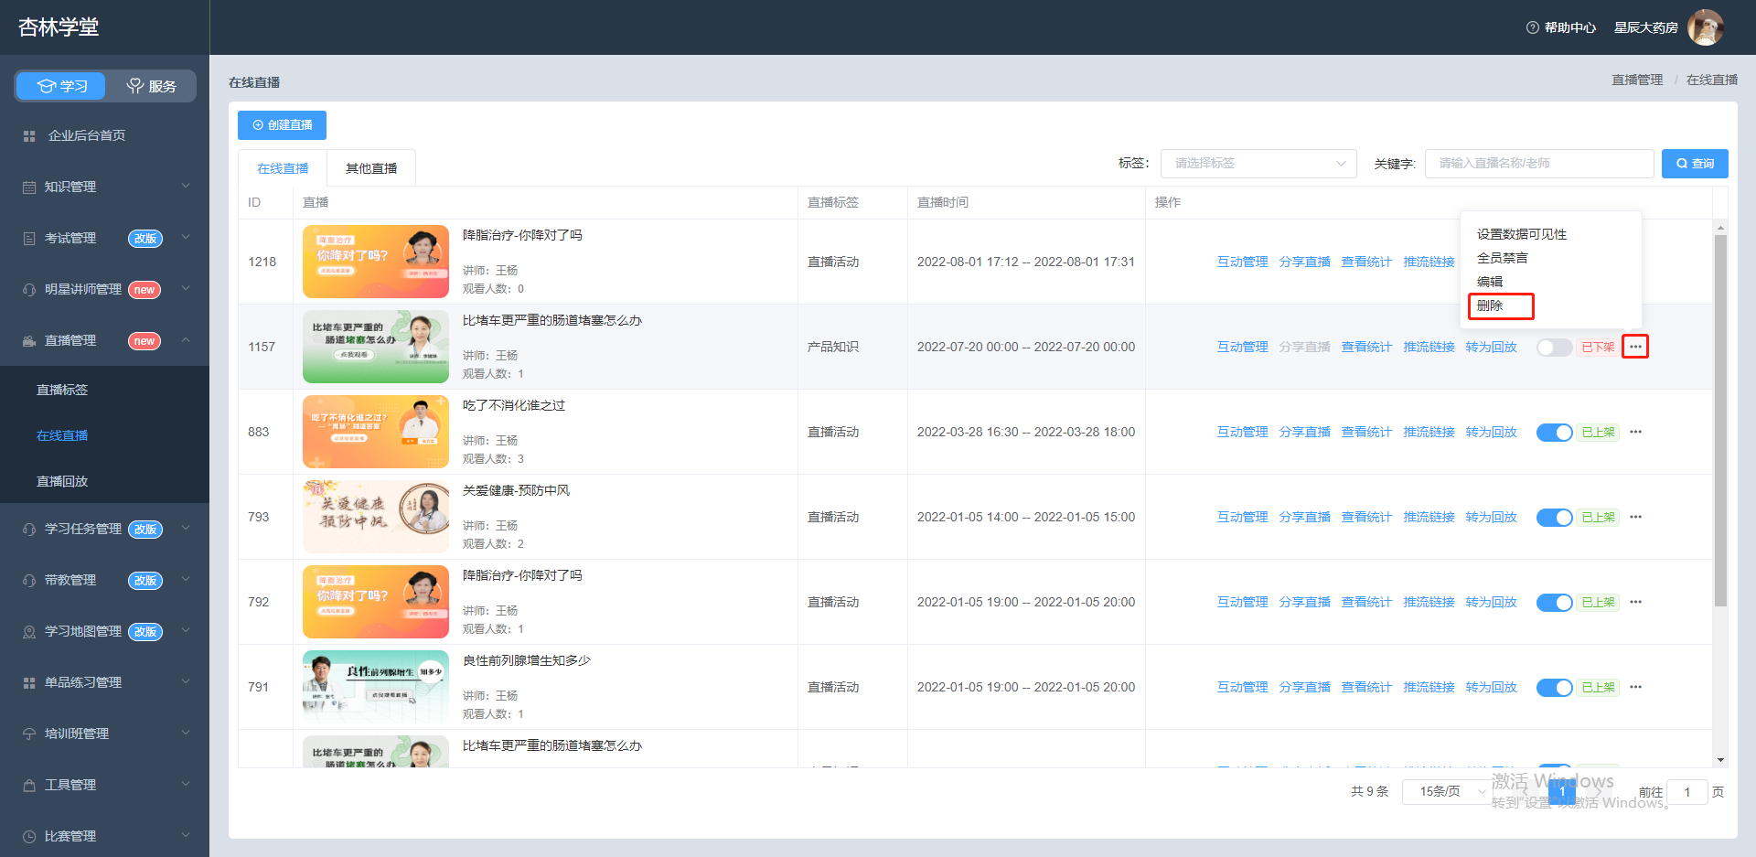Click the 单品练习管理 grid icon
The height and width of the screenshot is (857, 1756).
29,682
